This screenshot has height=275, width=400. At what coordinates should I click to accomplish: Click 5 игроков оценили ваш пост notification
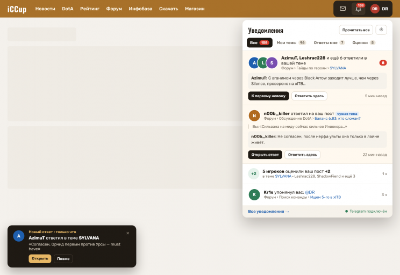click(317, 174)
